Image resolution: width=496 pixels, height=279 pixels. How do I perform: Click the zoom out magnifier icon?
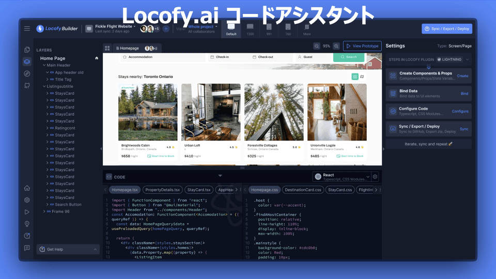[316, 46]
